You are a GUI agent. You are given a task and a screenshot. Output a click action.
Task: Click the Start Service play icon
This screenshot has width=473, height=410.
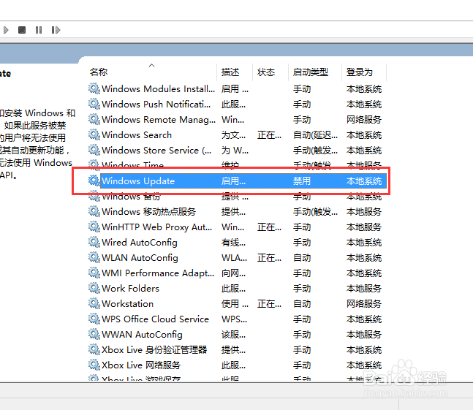pyautogui.click(x=6, y=30)
